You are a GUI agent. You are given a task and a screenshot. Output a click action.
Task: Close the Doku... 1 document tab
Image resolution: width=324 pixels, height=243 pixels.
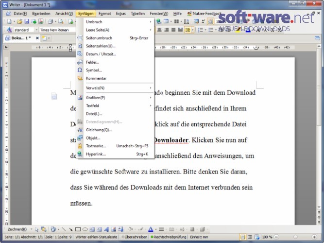tap(37, 38)
